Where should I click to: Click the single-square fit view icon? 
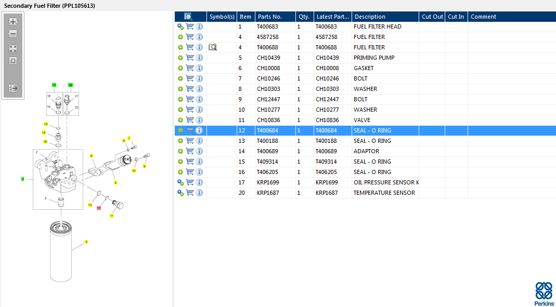point(13,61)
